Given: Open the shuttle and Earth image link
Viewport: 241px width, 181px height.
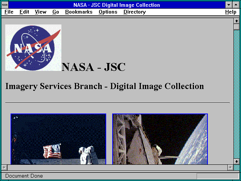Looking at the screenshot, I should point(160,139).
